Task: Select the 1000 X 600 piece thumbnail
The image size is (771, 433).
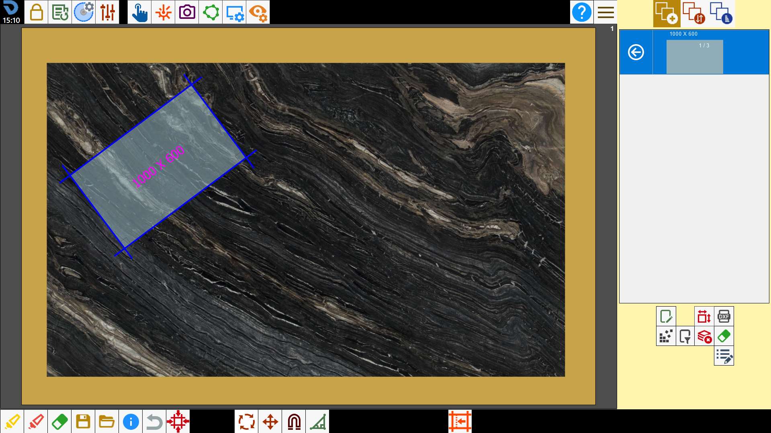Action: pos(695,57)
